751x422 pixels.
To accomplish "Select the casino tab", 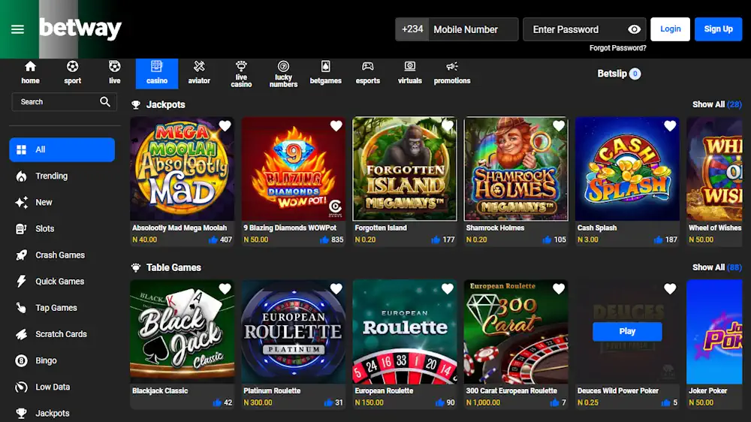I will click(x=157, y=74).
